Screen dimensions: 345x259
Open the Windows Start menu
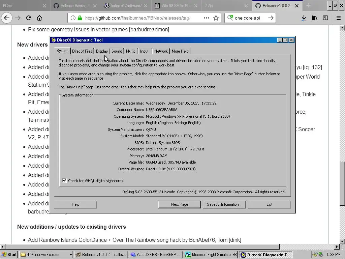9,255
